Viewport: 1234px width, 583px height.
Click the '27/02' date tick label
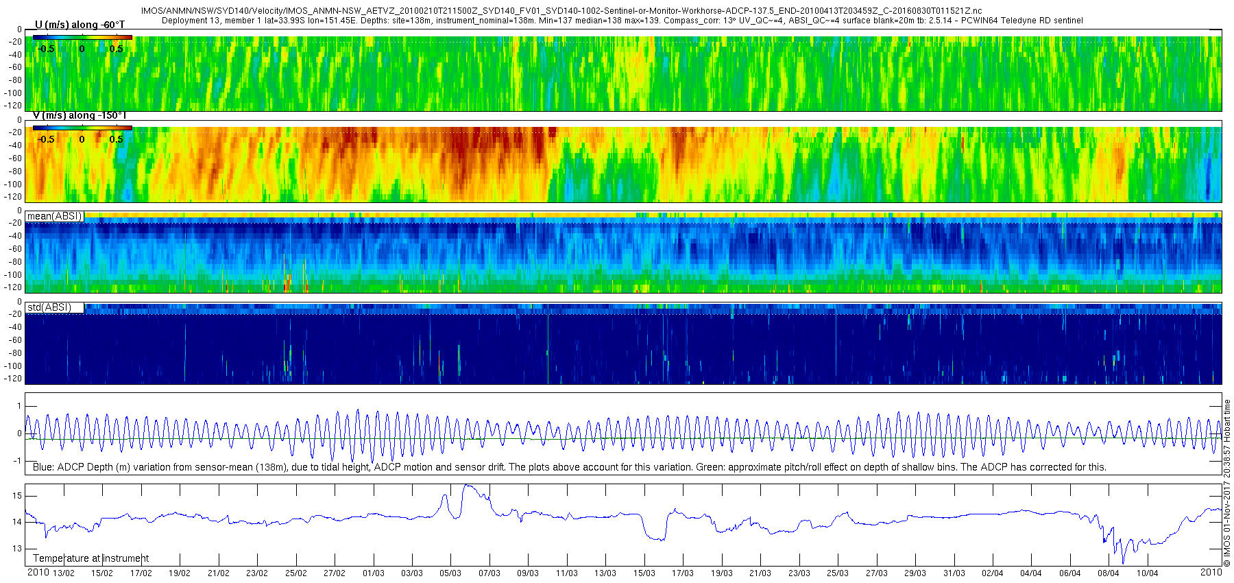pyautogui.click(x=335, y=573)
